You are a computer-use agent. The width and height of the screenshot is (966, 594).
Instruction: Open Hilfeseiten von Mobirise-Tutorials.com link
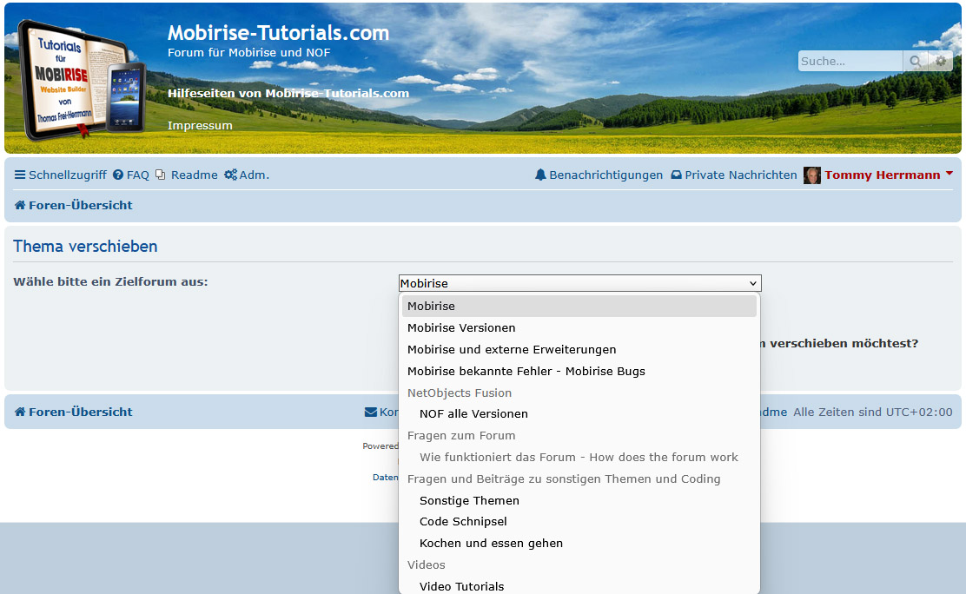point(288,94)
